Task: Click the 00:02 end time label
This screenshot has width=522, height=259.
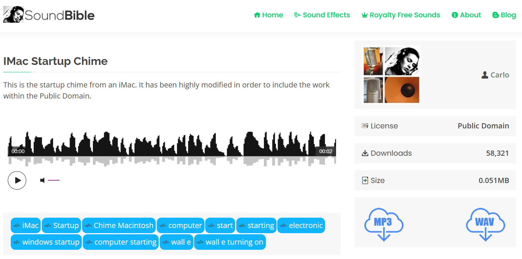Action: tap(326, 151)
